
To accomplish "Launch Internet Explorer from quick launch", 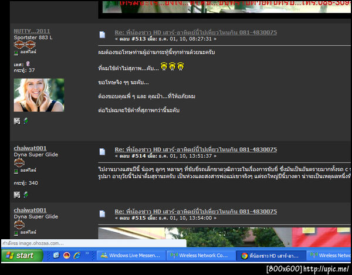I will pyautogui.click(x=77, y=255).
